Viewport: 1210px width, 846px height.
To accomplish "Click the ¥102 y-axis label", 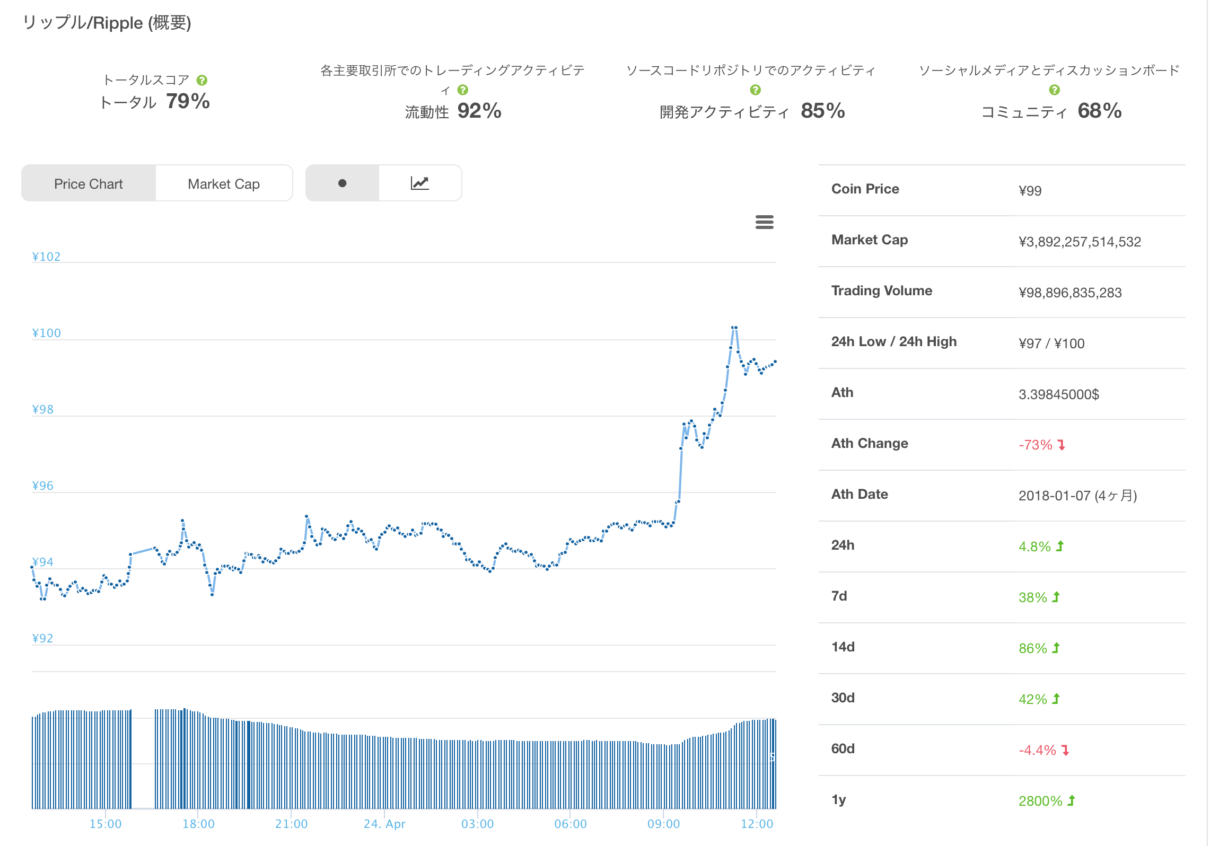I will click(x=46, y=257).
